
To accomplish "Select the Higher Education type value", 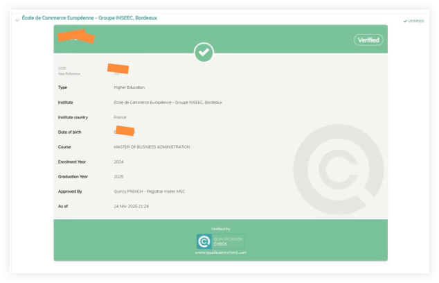I will click(129, 87).
